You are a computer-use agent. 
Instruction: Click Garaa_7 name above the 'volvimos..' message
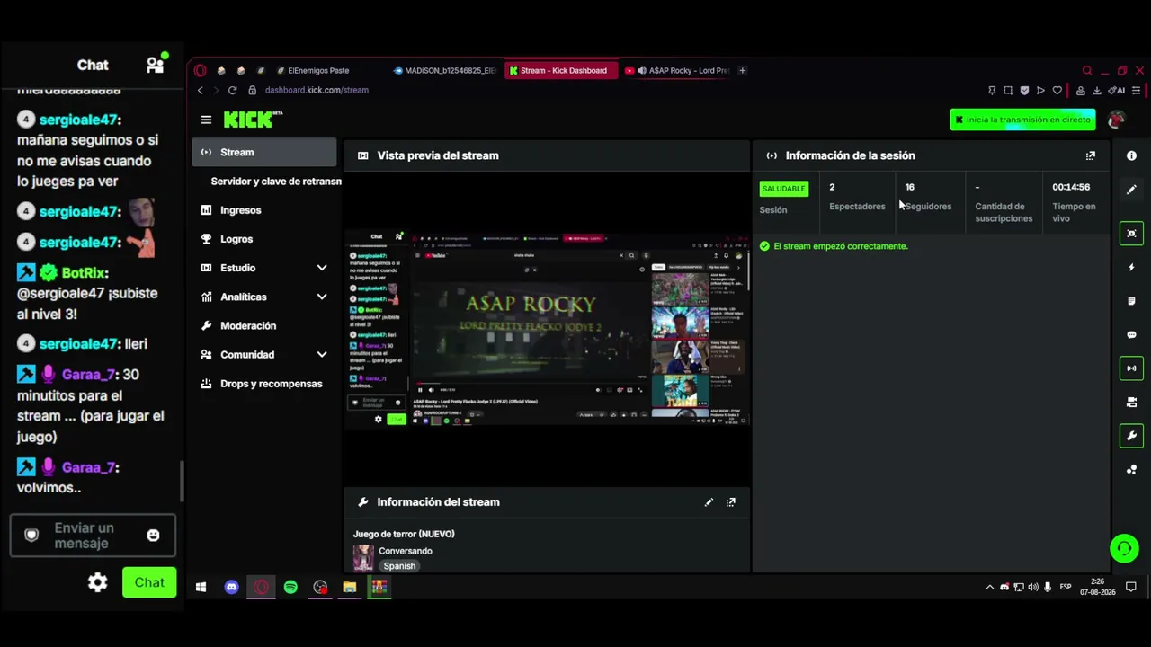pos(89,467)
